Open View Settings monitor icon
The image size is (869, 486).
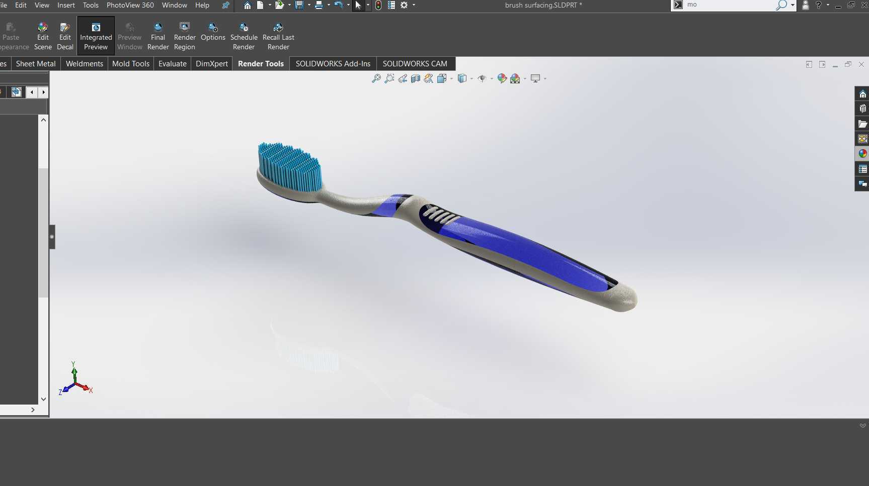click(x=535, y=78)
